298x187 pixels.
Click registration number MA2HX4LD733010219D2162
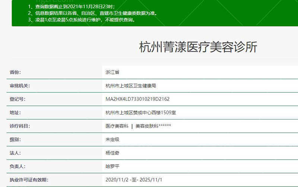pos(137,99)
